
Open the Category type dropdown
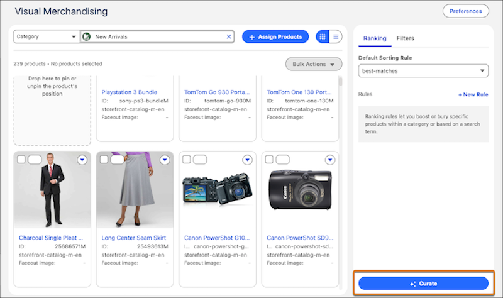(47, 36)
